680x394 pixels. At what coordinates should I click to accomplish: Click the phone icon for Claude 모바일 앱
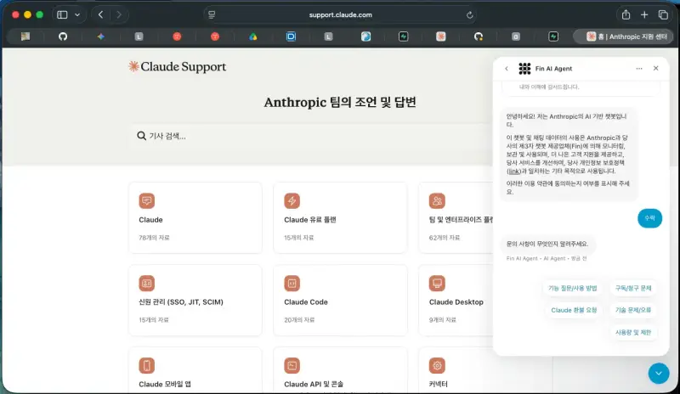click(146, 365)
